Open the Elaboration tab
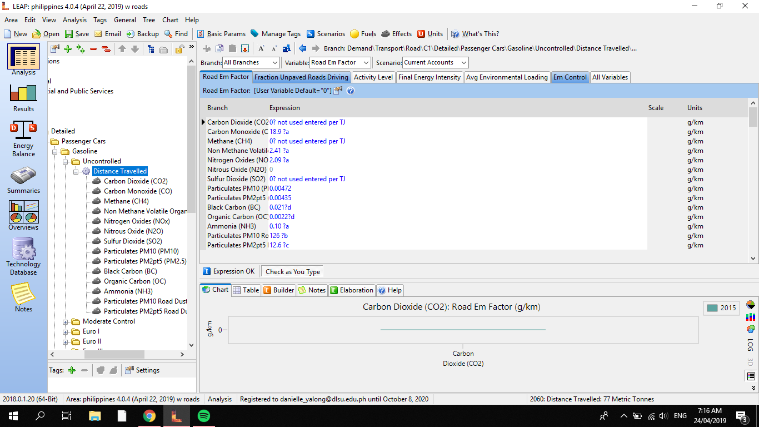The width and height of the screenshot is (759, 427). pos(352,290)
